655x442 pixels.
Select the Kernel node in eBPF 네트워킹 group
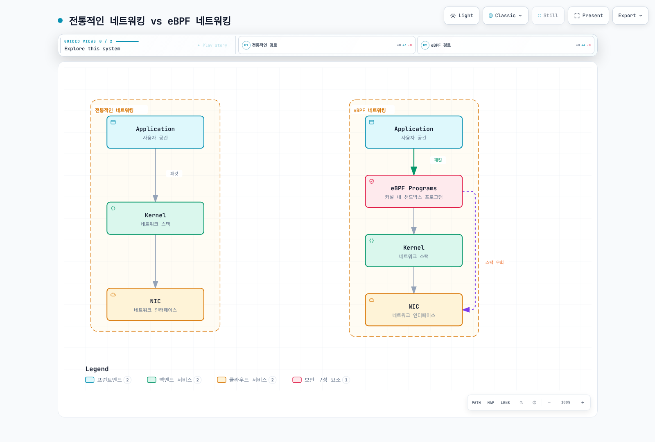click(x=413, y=251)
